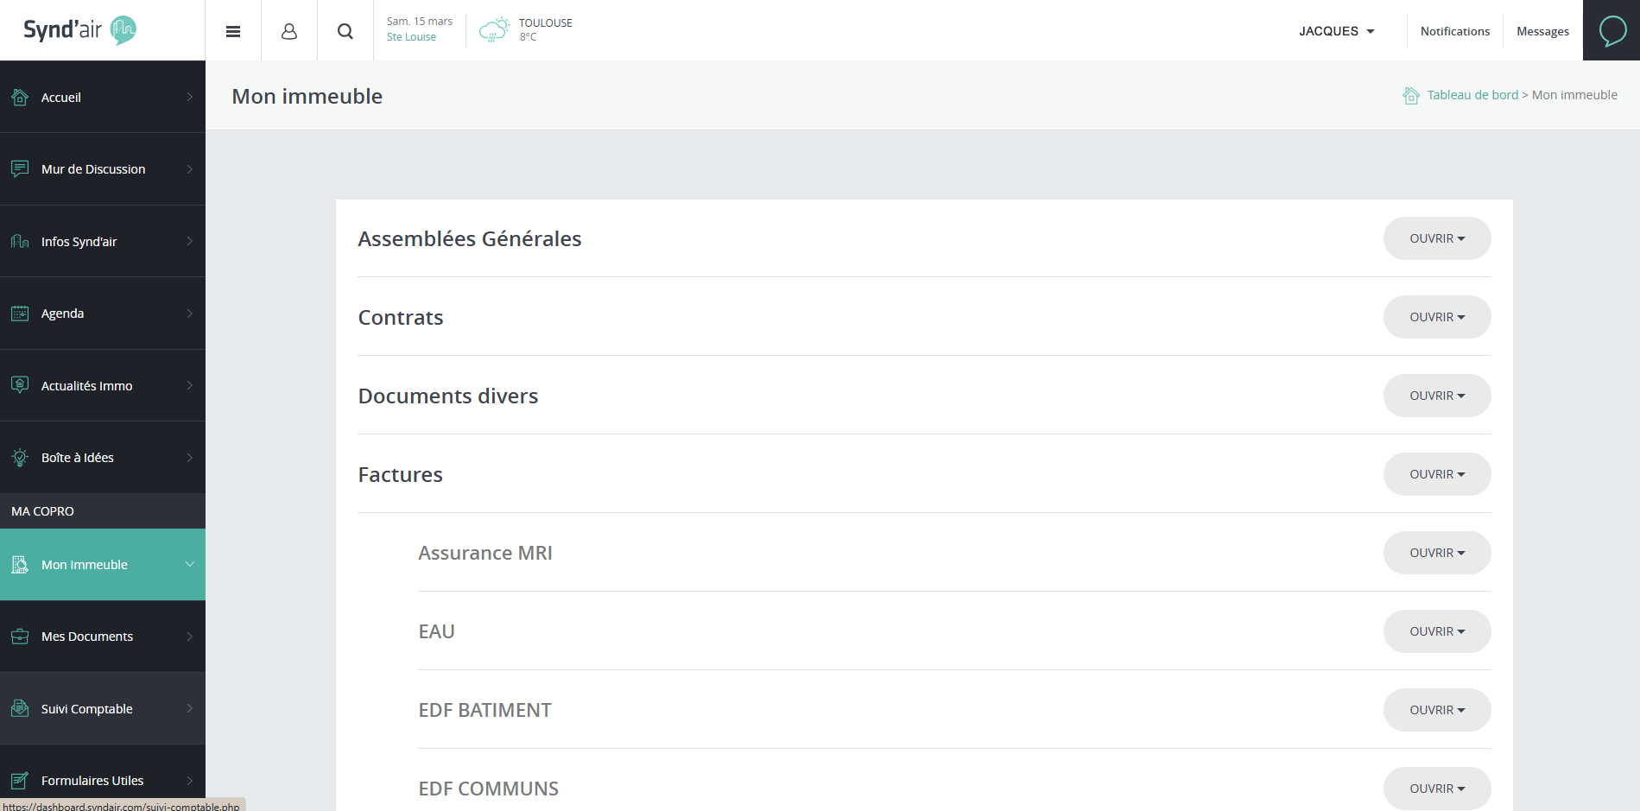1640x811 pixels.
Task: Open Mes Documents in the sidebar
Action: [103, 637]
